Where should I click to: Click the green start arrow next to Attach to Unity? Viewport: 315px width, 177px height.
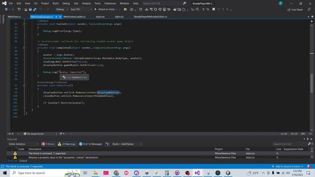(x=95, y=9)
